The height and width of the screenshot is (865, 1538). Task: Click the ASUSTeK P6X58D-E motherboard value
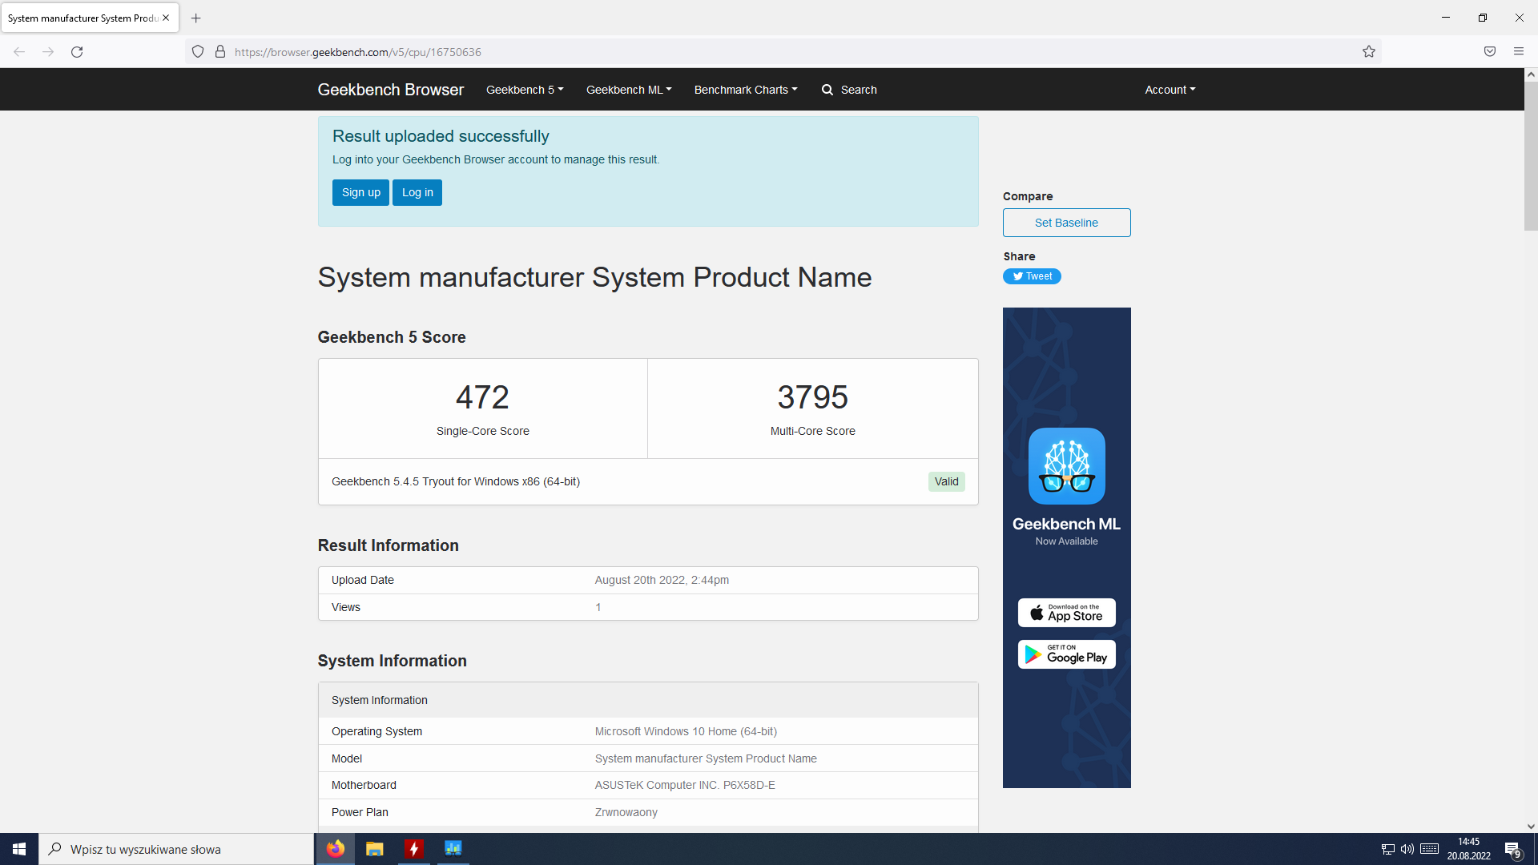[685, 785]
